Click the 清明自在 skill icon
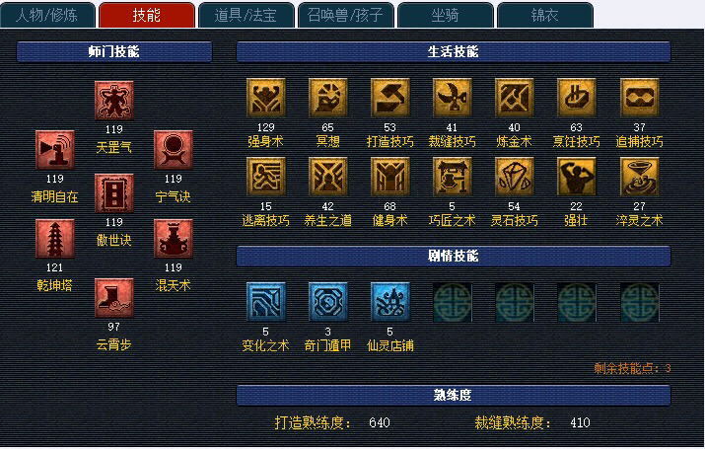 55,150
